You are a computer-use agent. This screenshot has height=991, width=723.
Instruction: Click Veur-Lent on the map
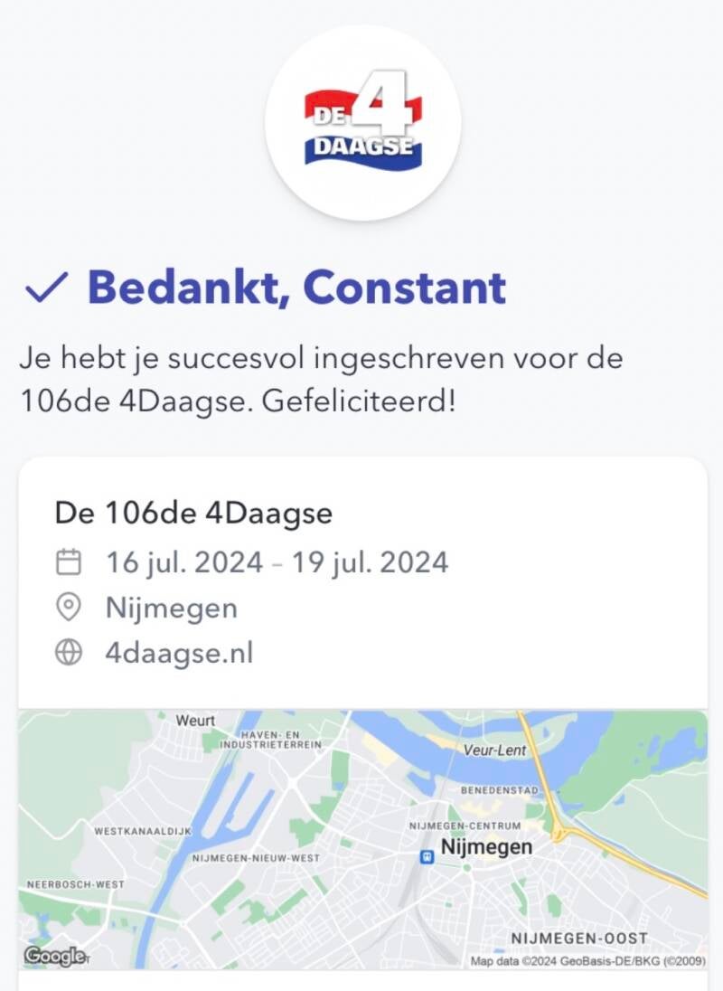(x=494, y=750)
